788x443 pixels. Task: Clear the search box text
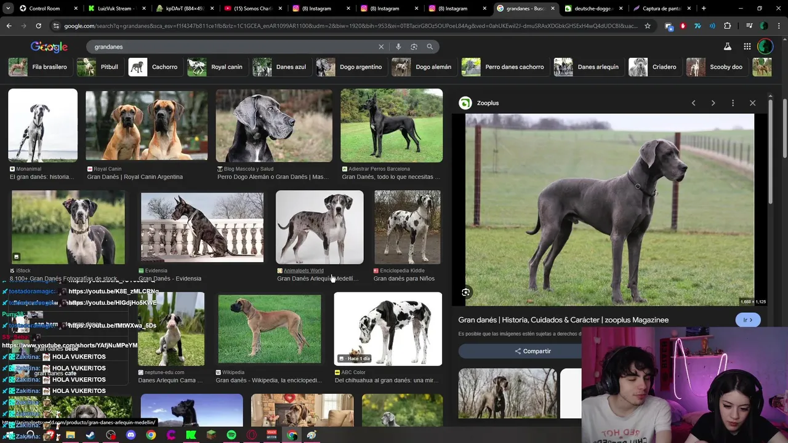click(381, 47)
